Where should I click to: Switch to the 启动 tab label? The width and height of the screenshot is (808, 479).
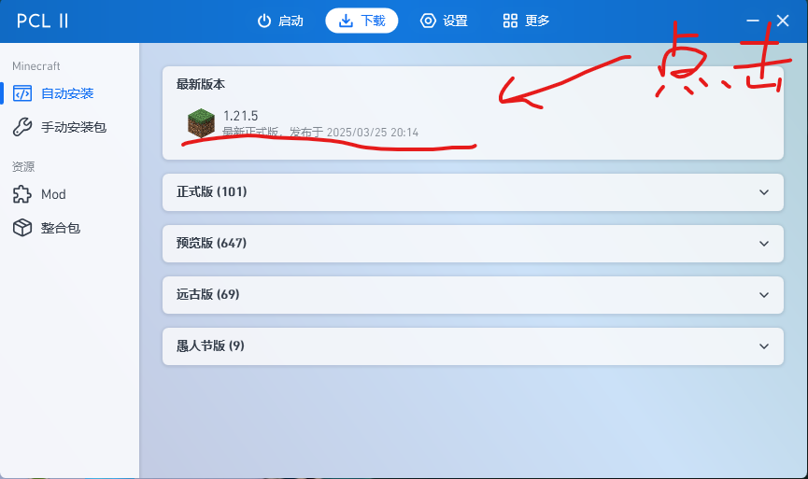[x=291, y=21]
